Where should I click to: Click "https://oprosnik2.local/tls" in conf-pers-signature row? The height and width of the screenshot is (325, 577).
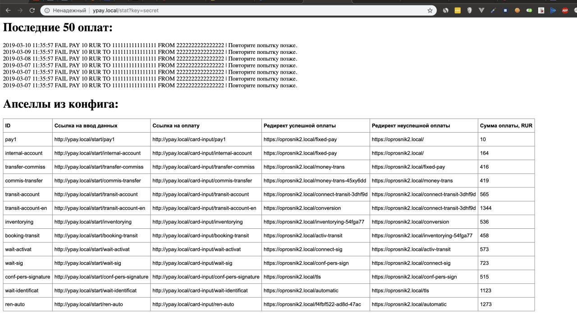pyautogui.click(x=316, y=277)
